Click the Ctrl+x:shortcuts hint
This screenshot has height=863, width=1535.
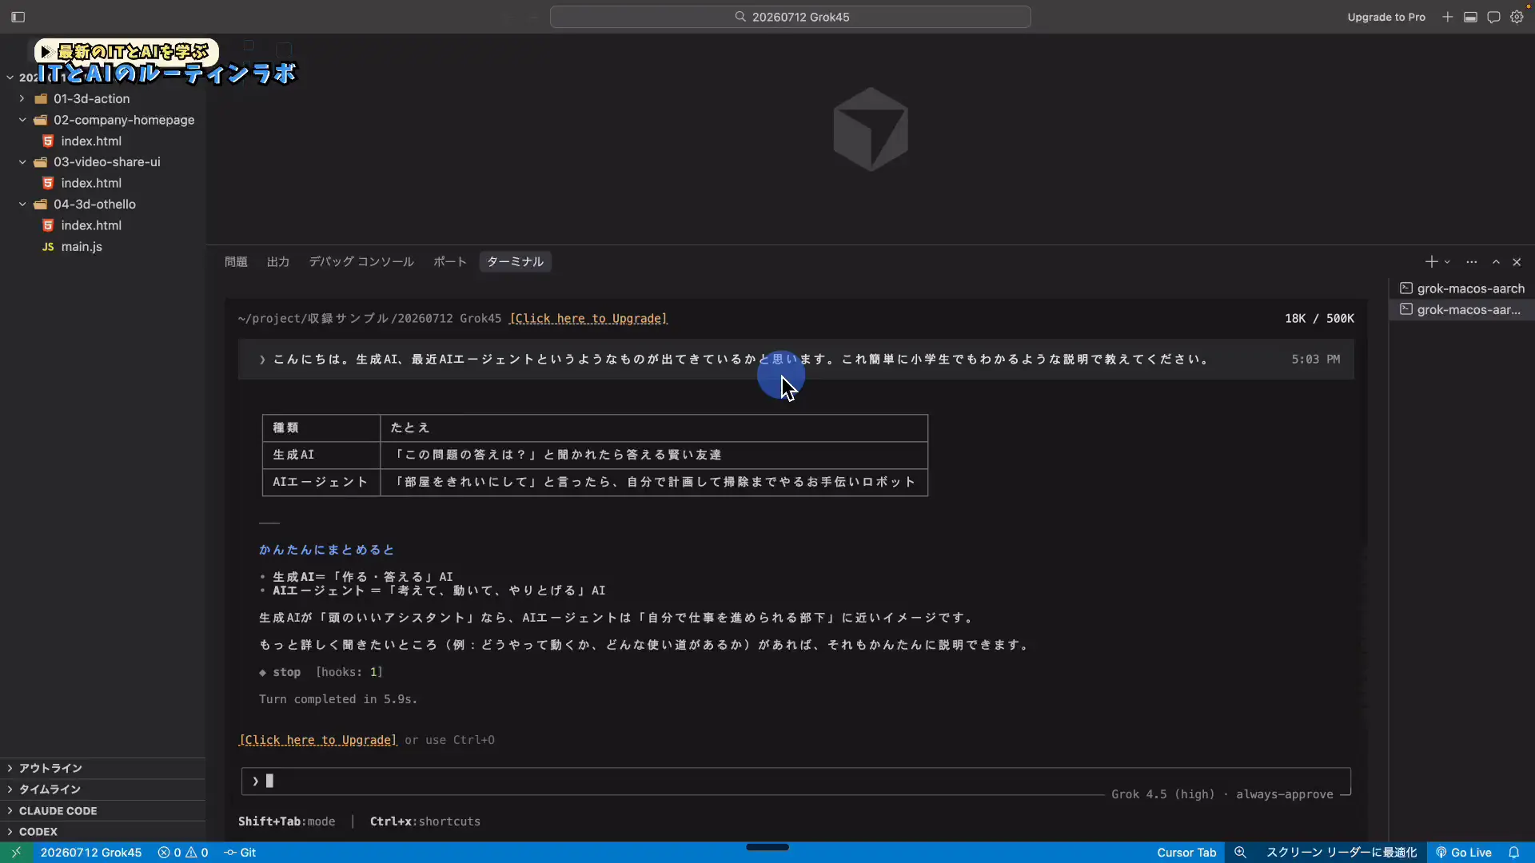(425, 822)
